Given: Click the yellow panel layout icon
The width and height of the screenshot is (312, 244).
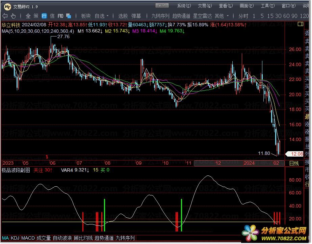Looking at the screenshot, I should point(301,24).
